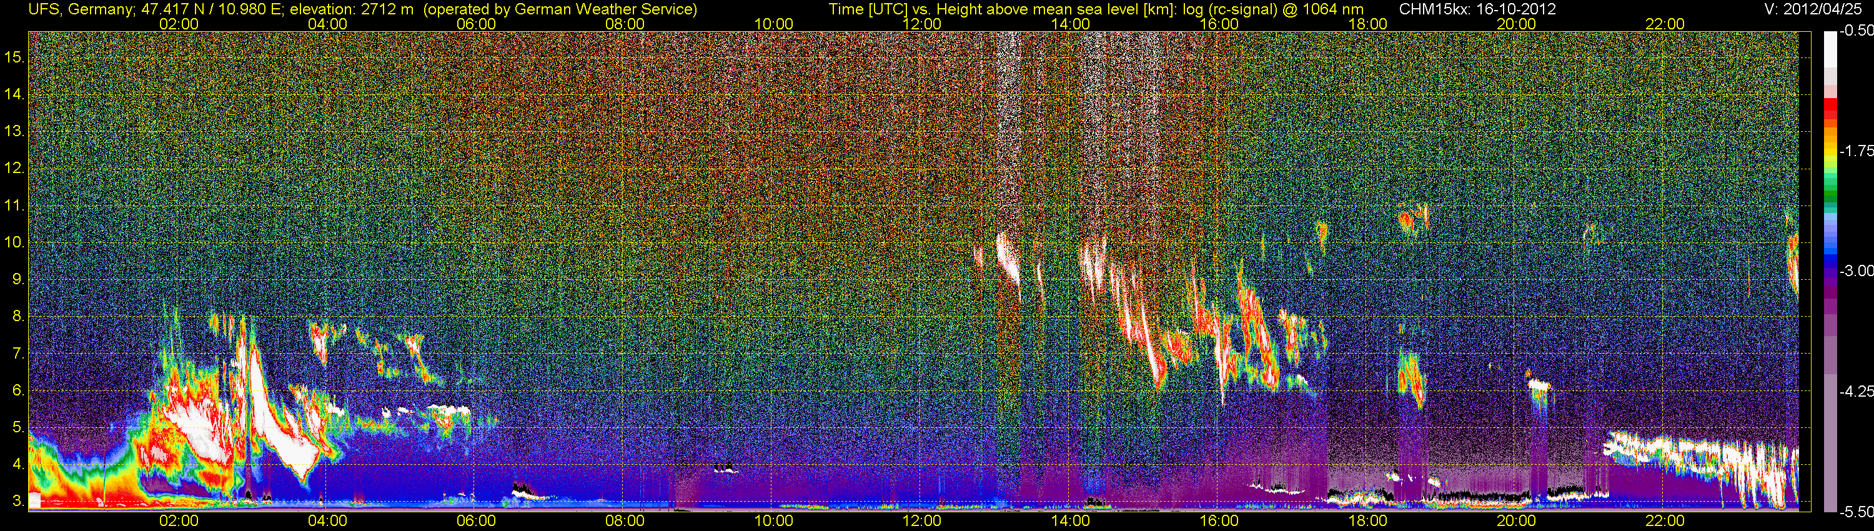1874x531 pixels.
Task: Pick the 13 km height axis label
Action: (x=14, y=132)
